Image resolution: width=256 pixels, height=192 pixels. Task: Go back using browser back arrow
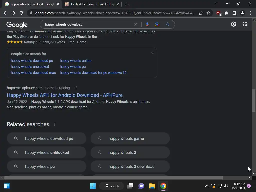pos(5,13)
